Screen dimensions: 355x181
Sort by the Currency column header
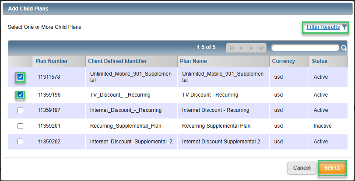coord(283,61)
